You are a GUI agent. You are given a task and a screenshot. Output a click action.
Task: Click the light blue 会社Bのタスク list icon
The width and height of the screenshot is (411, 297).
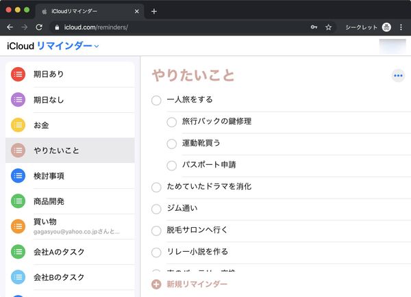18,277
